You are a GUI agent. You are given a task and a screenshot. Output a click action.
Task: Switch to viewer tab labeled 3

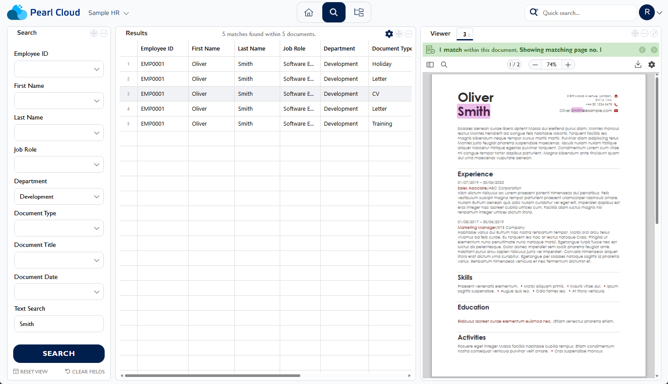(464, 34)
